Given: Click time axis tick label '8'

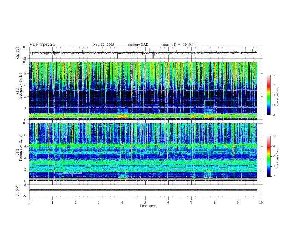Looking at the screenshot, I should coord(215,203).
